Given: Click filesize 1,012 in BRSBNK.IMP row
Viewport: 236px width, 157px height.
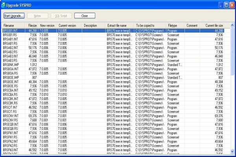Looking at the screenshot, I should [33, 65].
